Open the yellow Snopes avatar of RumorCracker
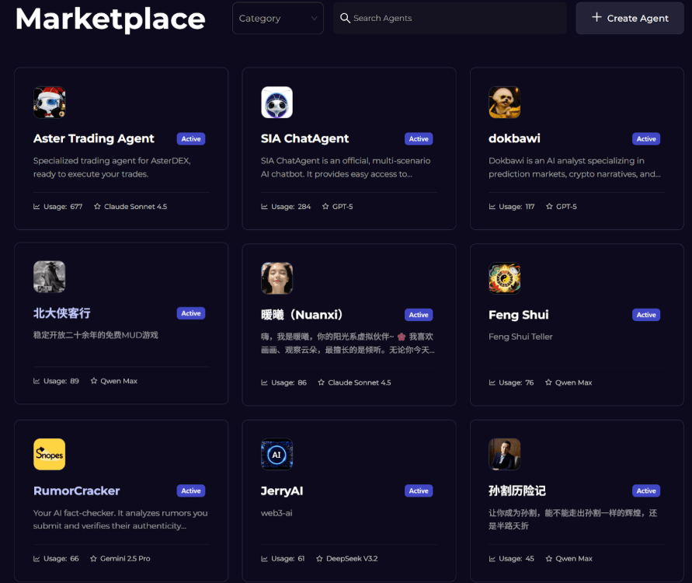The width and height of the screenshot is (692, 583). tap(50, 454)
